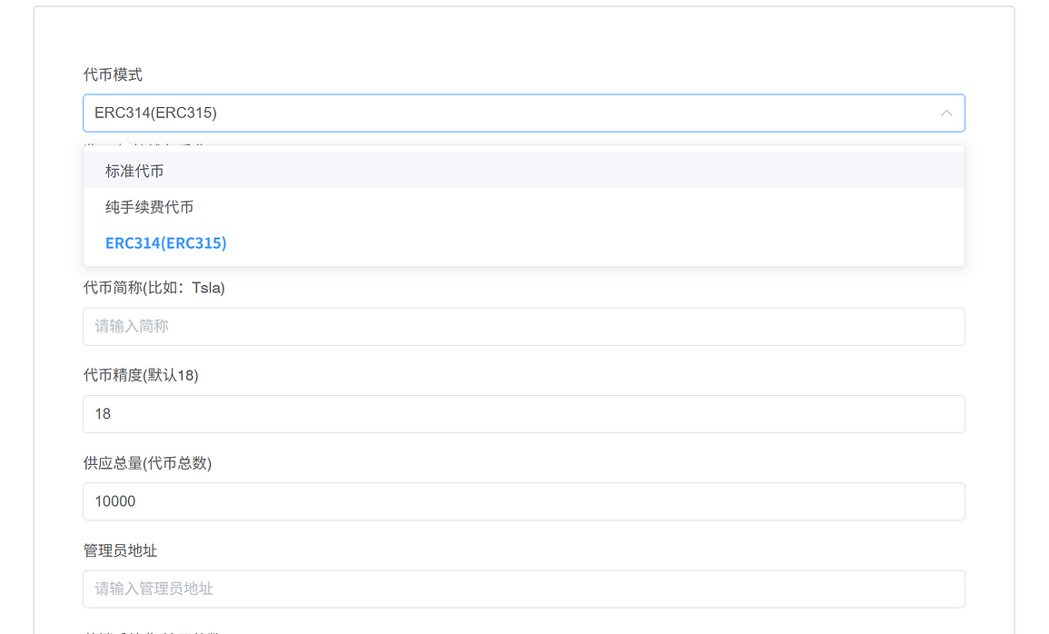1049x634 pixels.
Task: Place the cursor on the 10000 supply value
Action: tap(115, 501)
